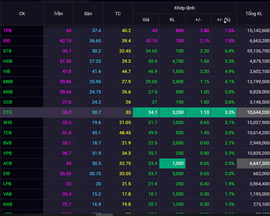
Task: Open the TCB stock ticker
Action: coord(8,132)
